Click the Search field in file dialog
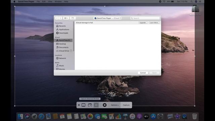Image resolution: width=215 pixels, height=121 pixels. click(x=145, y=18)
